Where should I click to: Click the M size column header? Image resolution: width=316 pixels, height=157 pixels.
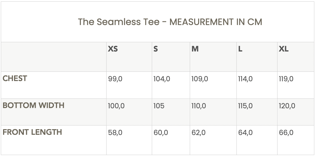(x=195, y=49)
